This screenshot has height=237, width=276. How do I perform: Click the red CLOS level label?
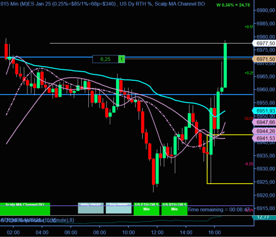249,118
